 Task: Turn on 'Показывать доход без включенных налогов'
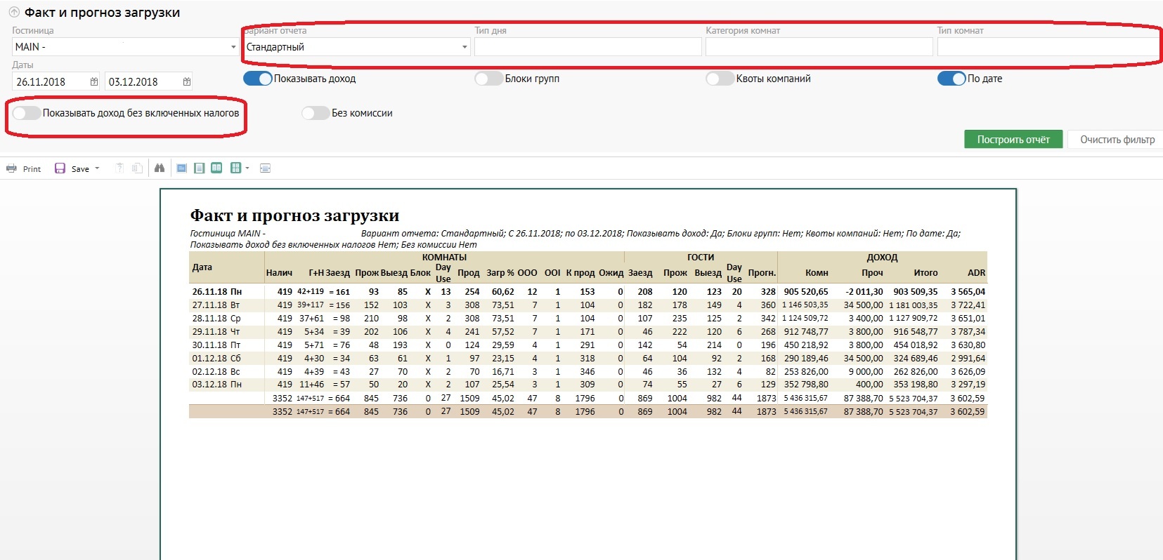(27, 113)
